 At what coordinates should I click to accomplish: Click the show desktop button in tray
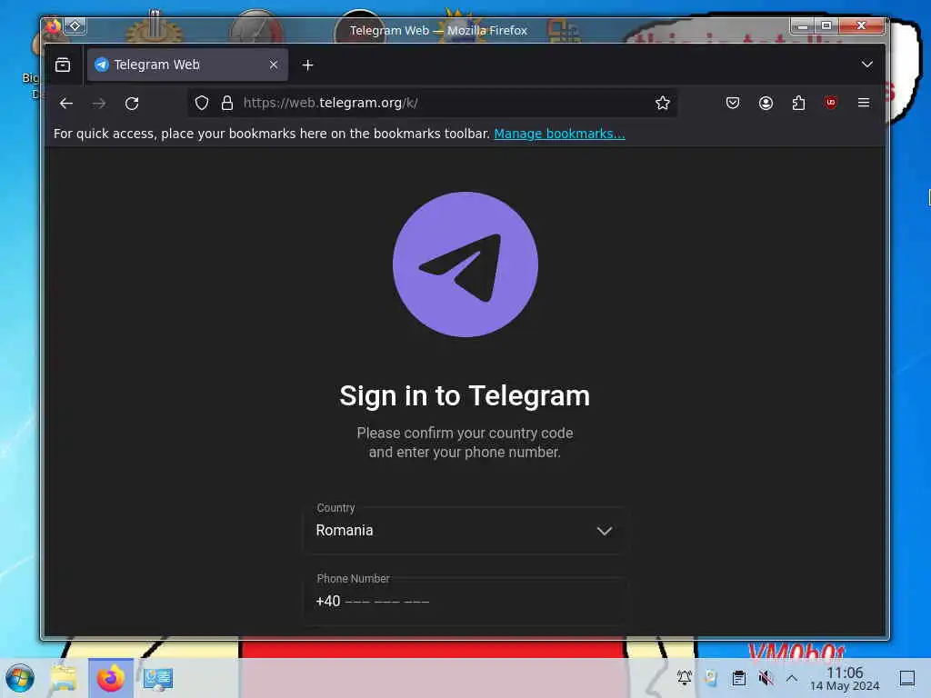pos(907,678)
